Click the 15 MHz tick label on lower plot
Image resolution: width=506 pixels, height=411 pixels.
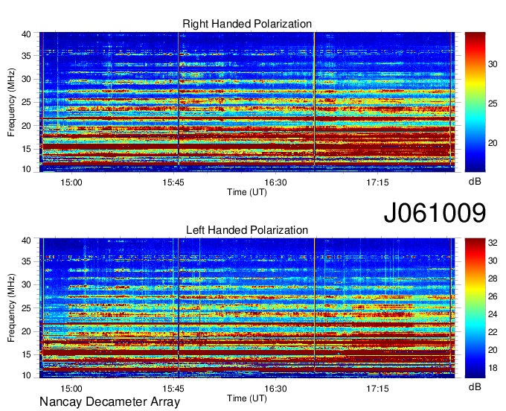(26, 355)
